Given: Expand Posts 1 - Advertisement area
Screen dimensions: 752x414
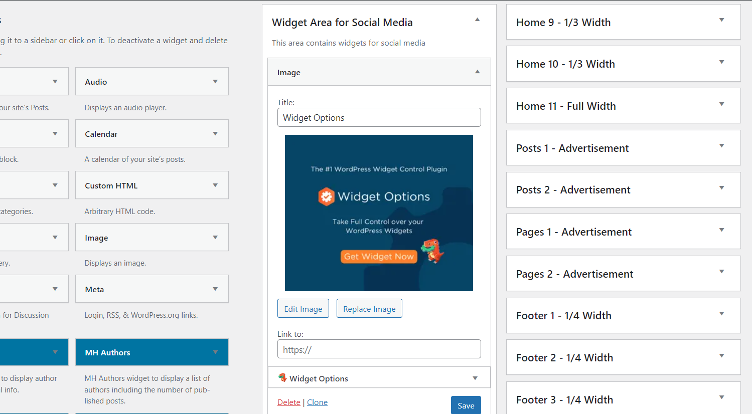Looking at the screenshot, I should [722, 146].
